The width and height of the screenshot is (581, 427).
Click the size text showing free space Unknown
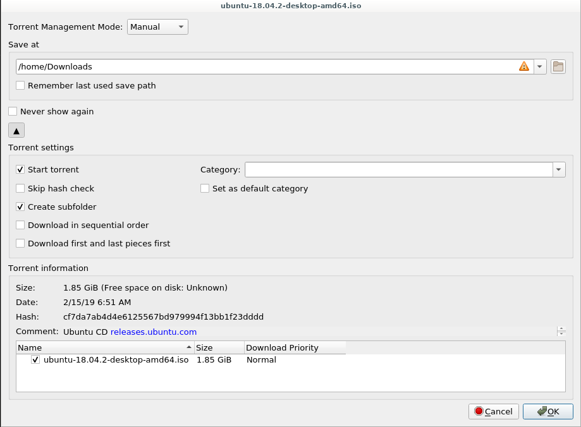(145, 288)
